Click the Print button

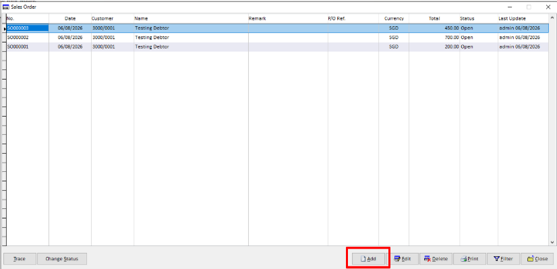(x=469, y=259)
